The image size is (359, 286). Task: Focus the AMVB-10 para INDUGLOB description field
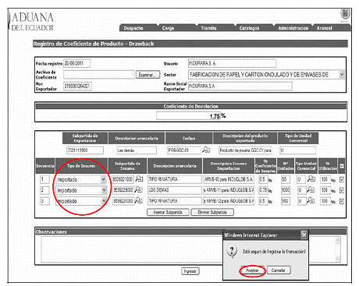pos(229,179)
